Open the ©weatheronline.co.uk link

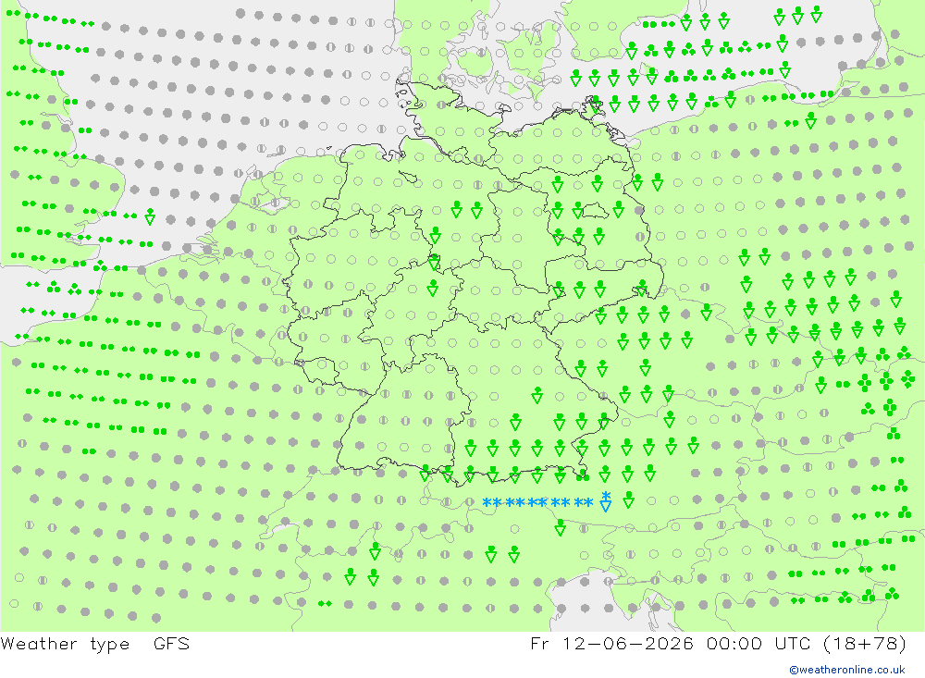click(847, 669)
